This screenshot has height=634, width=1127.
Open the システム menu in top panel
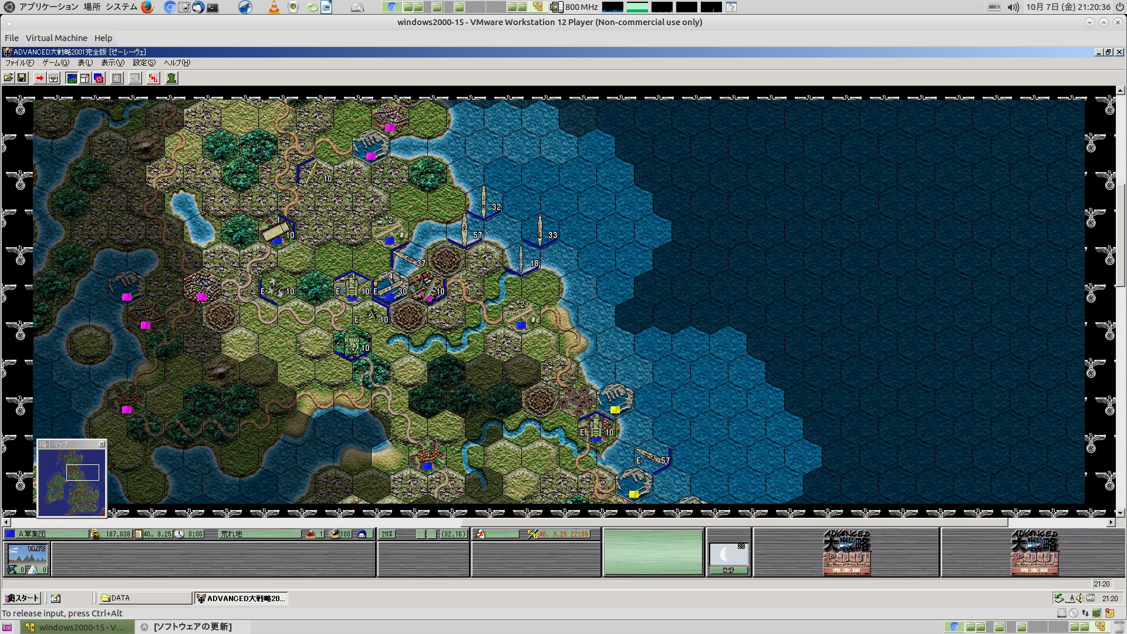pyautogui.click(x=122, y=7)
